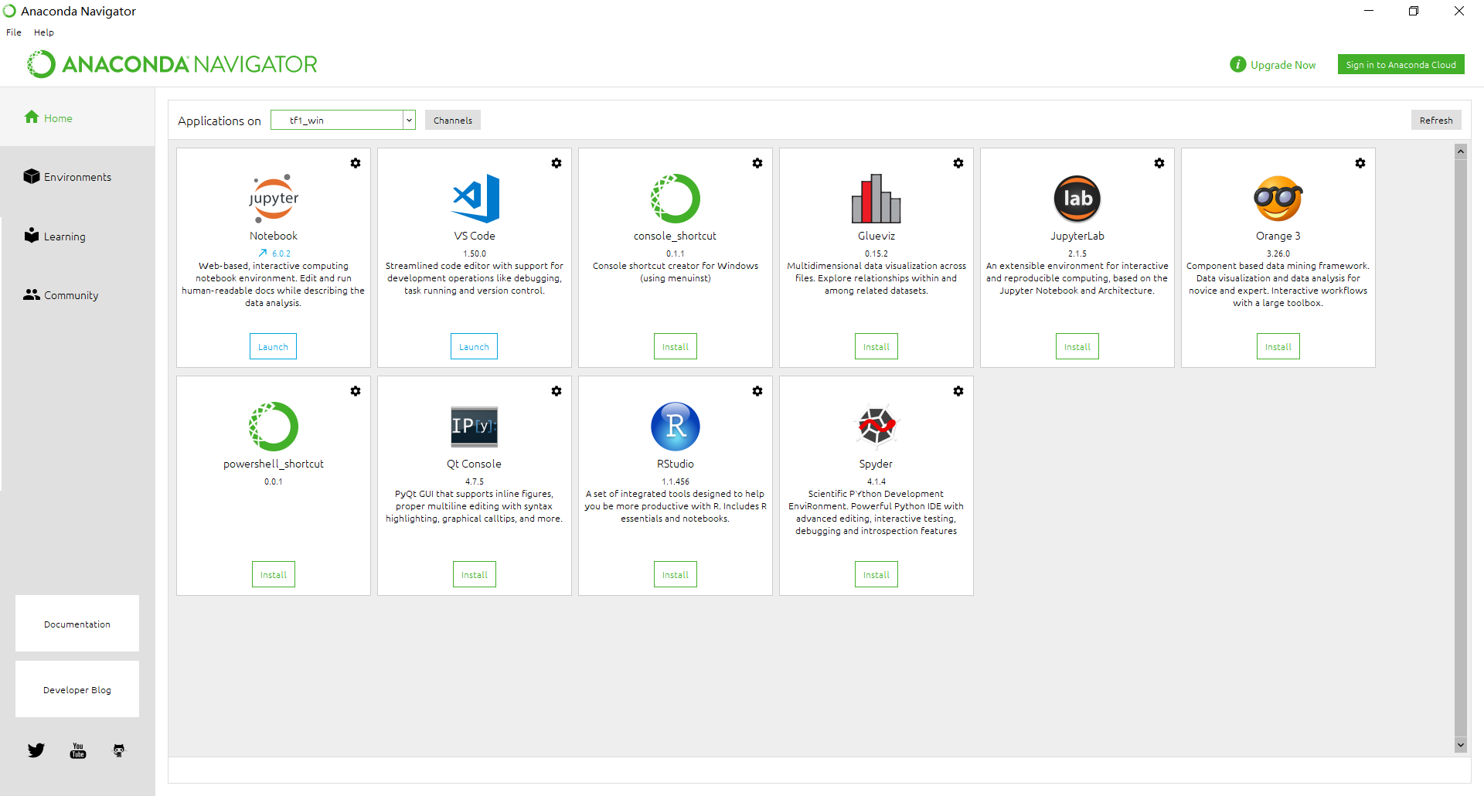Open the Help menu
Image resolution: width=1484 pixels, height=796 pixels.
[44, 32]
